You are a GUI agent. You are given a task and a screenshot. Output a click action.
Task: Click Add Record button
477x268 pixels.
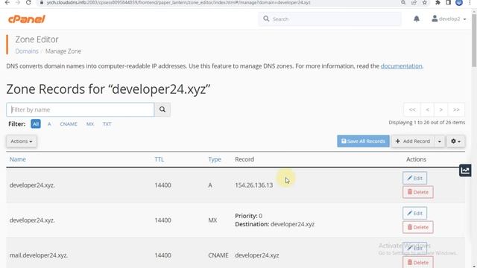(413, 141)
